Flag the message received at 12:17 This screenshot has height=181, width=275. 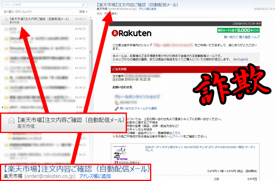(x=85, y=78)
